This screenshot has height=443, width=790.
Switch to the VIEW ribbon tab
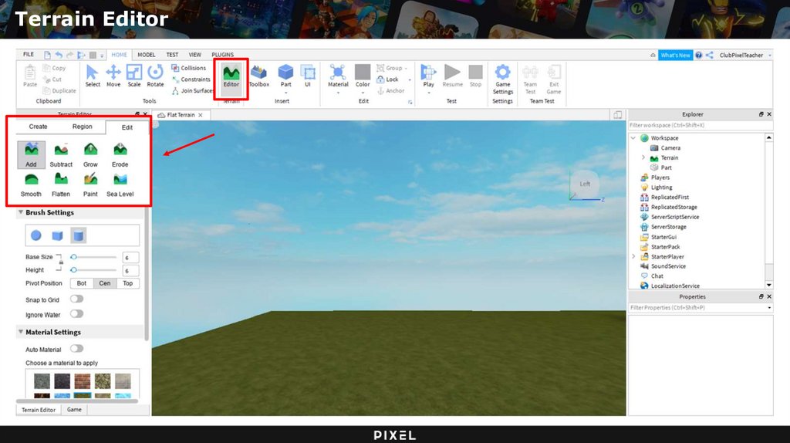195,55
